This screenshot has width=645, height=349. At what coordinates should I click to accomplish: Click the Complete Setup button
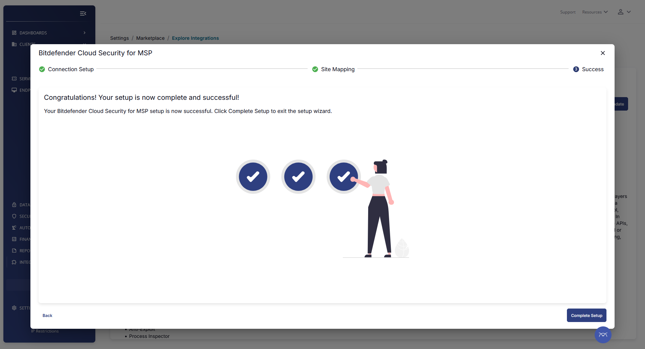(x=586, y=315)
